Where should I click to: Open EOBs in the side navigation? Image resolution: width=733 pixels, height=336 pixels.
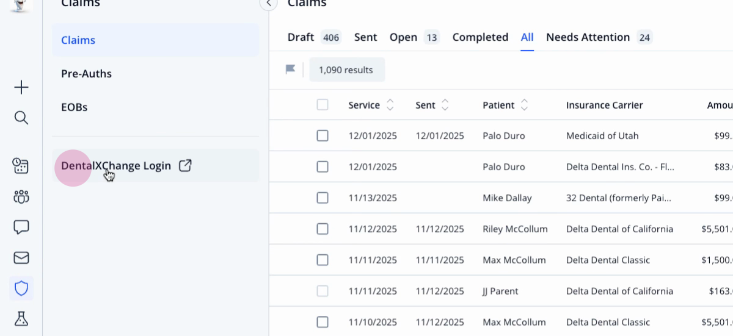(155, 107)
